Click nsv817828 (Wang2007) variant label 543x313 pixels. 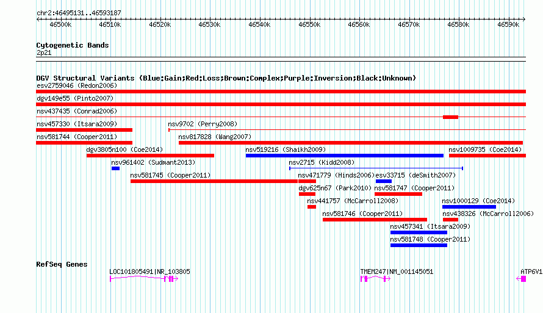(x=215, y=137)
